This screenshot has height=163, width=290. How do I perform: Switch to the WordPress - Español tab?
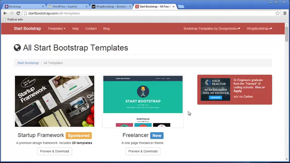point(68,6)
